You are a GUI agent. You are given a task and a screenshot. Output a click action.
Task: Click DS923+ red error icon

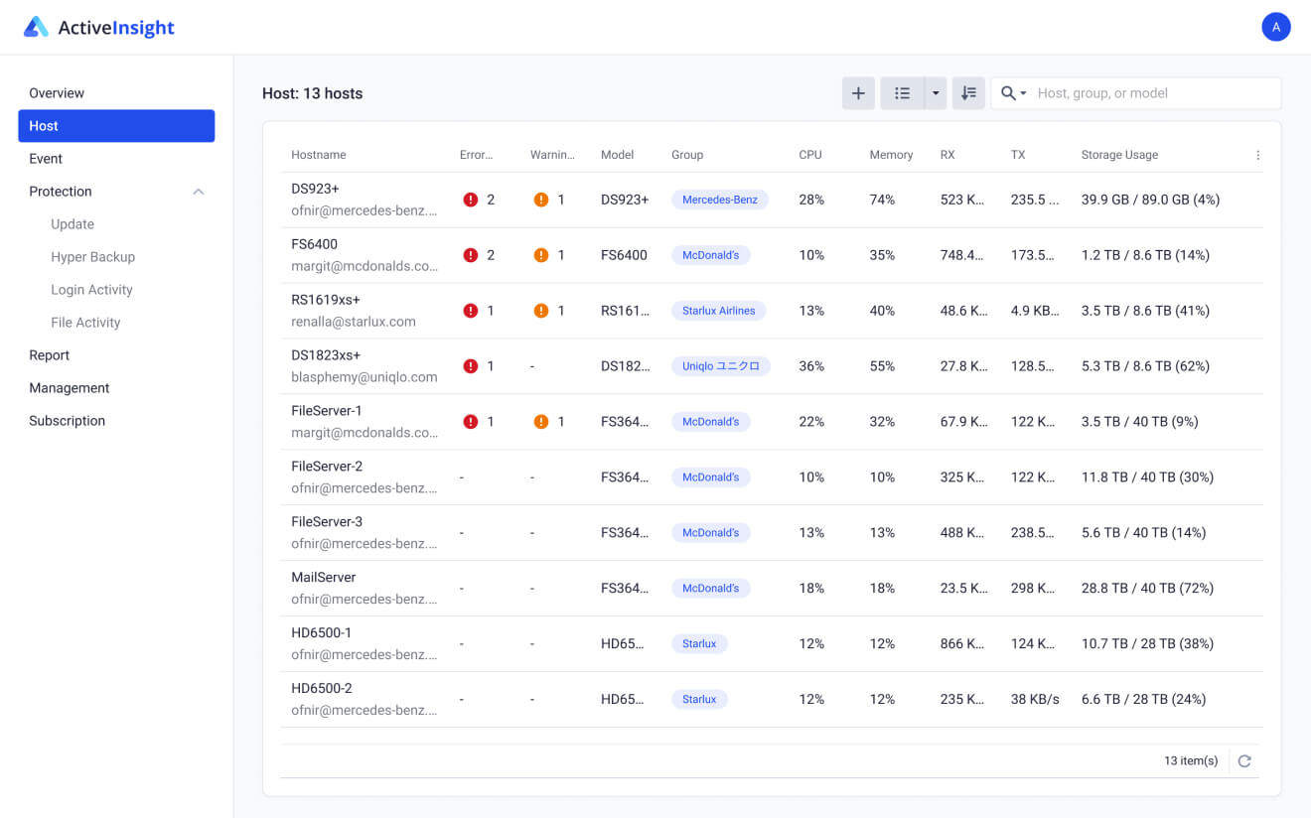[471, 200]
